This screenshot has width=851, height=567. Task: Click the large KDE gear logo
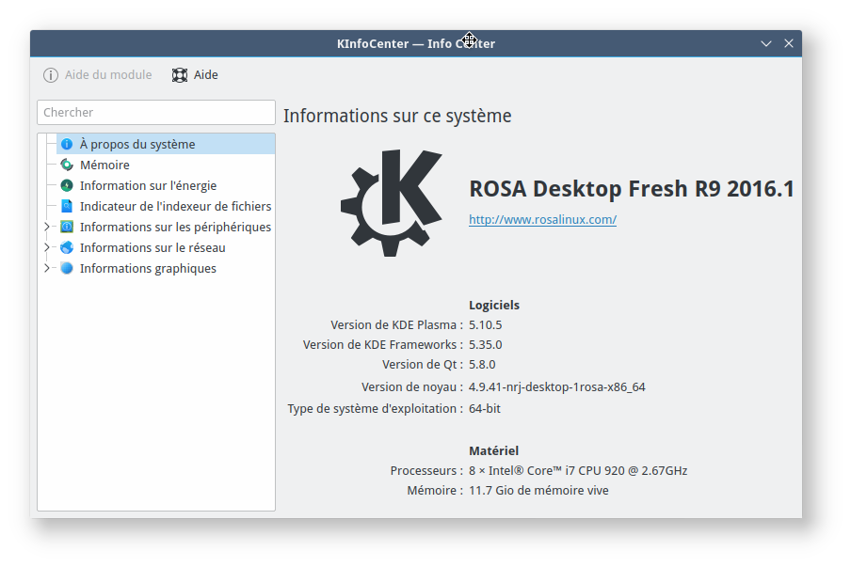[391, 197]
